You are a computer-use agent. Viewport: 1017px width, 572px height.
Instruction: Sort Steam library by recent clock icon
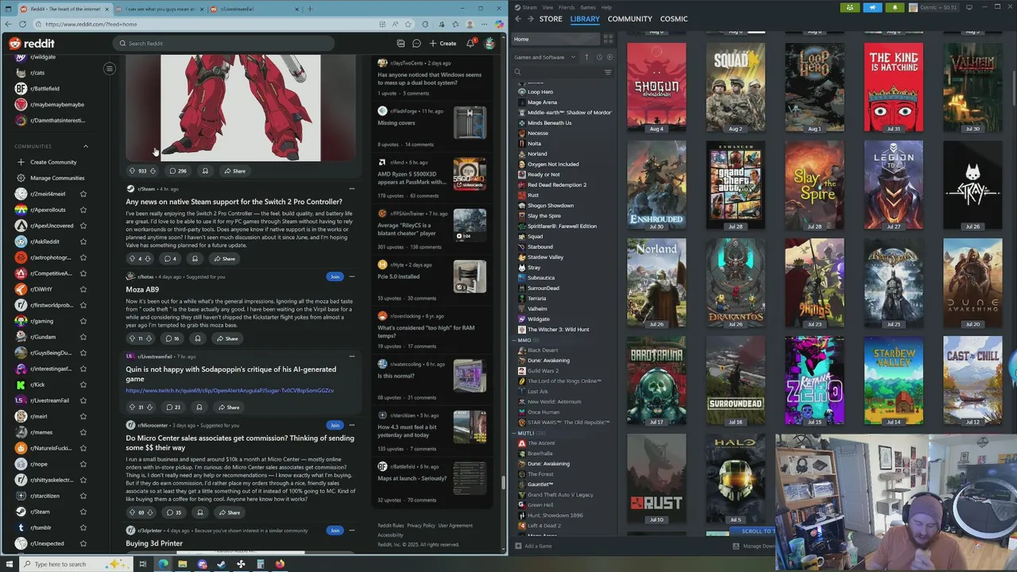599,57
